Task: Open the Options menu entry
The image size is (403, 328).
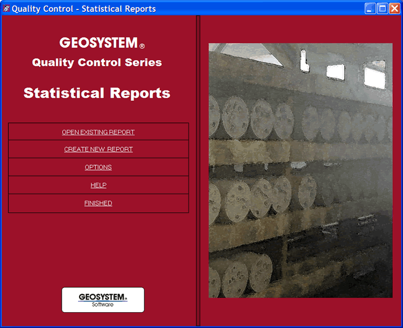Action: click(98, 167)
